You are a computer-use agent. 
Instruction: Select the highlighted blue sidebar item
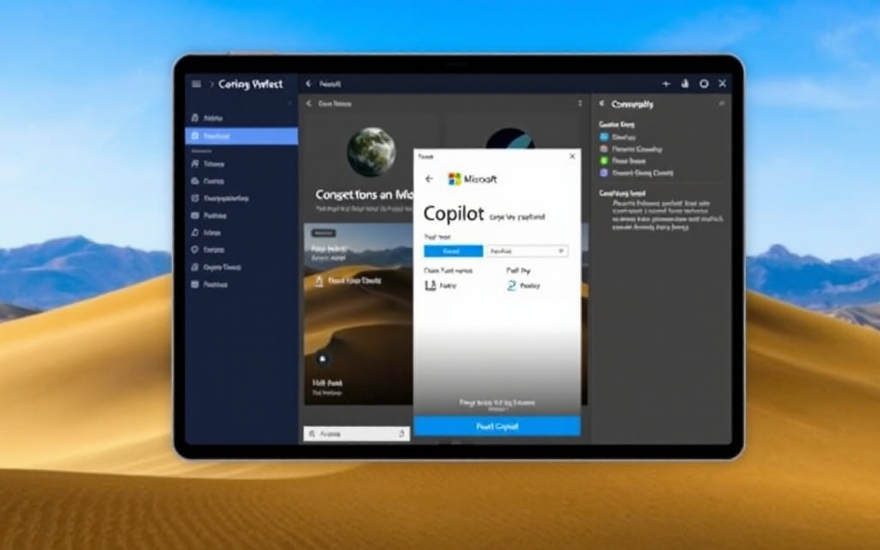click(x=241, y=136)
